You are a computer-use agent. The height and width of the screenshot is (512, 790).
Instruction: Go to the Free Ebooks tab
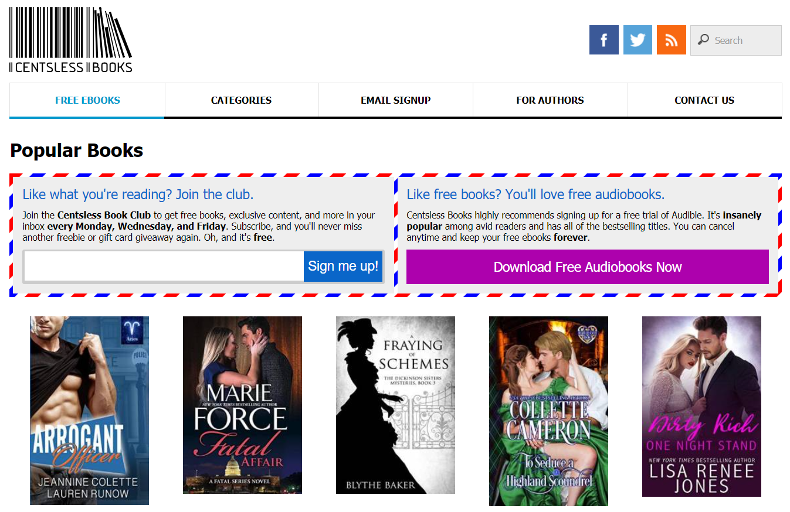pyautogui.click(x=87, y=100)
